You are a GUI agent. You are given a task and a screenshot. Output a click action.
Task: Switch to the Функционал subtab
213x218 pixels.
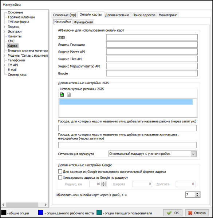[83, 22]
